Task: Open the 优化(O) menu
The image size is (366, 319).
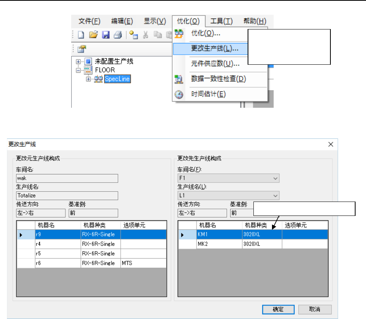Action: 188,21
